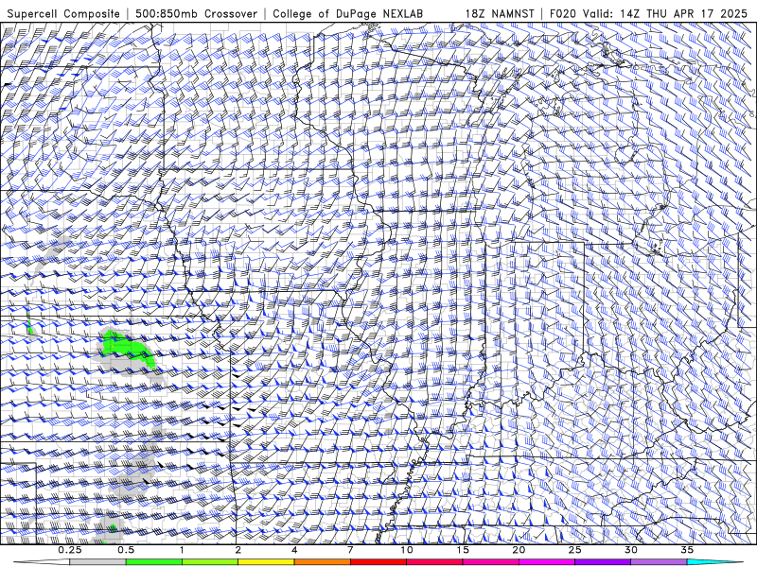This screenshot has height=567, width=757.
Task: Click the '7' legend value
Action: click(350, 550)
